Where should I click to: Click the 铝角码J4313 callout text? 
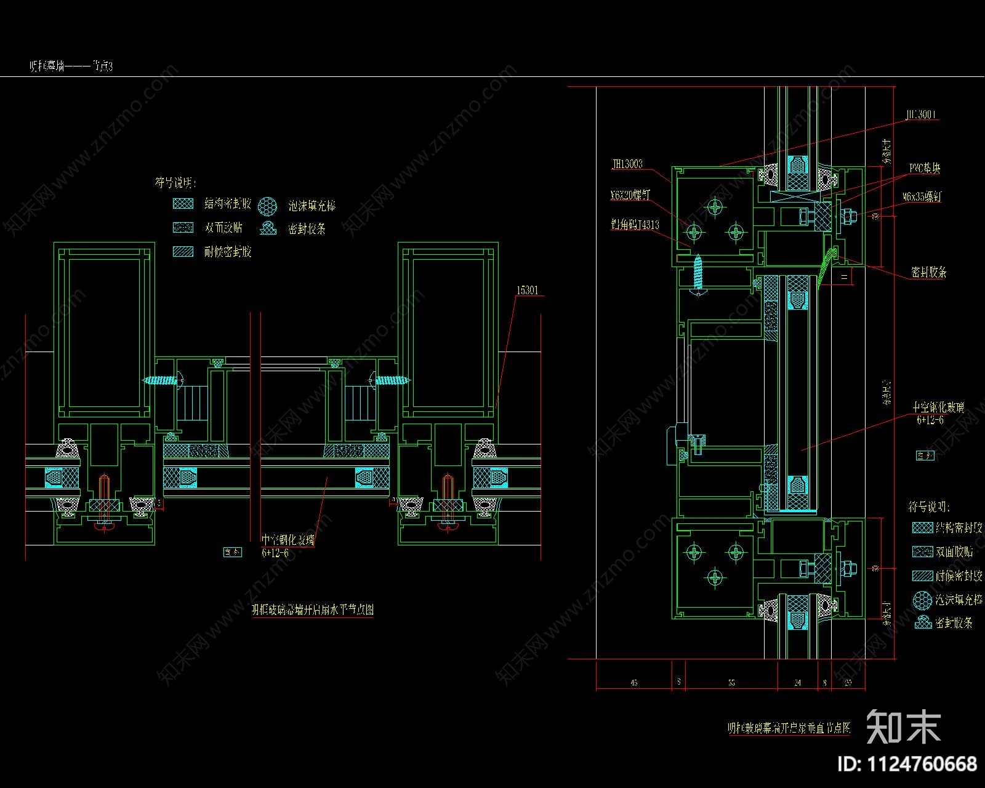point(635,225)
